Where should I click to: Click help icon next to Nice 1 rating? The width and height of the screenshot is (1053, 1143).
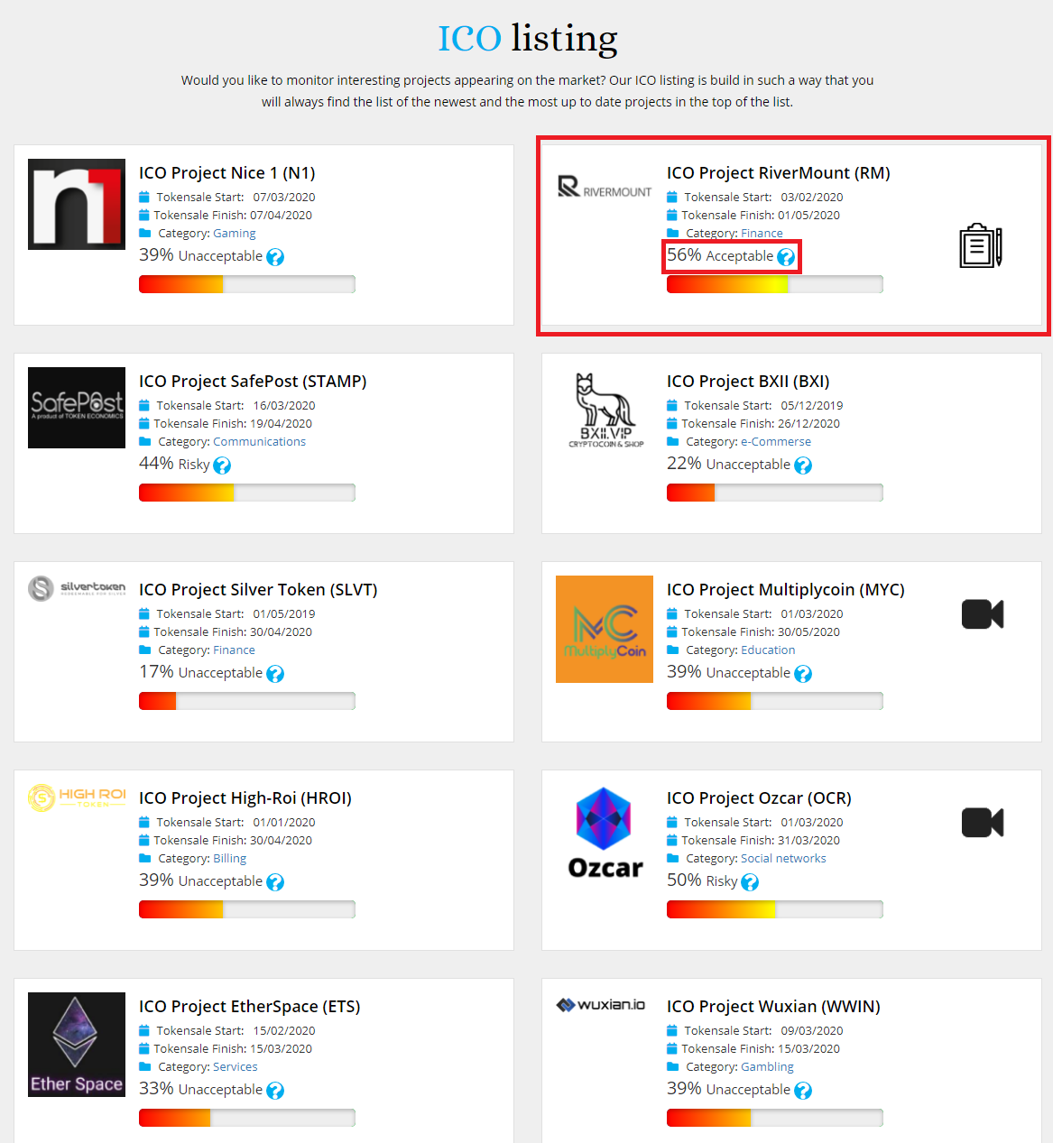(x=275, y=257)
